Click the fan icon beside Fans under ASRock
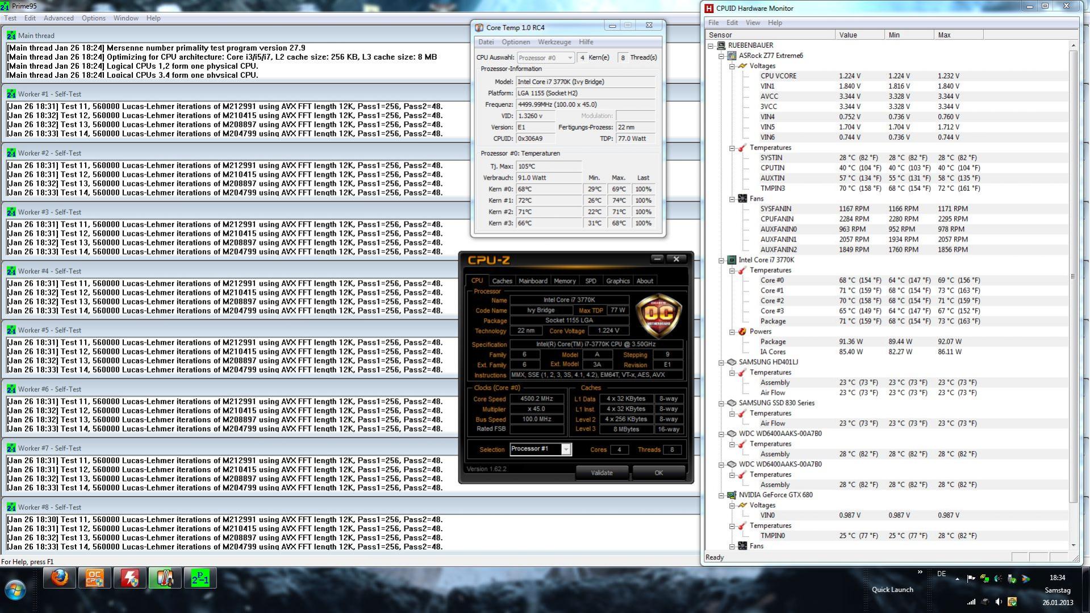 [x=742, y=198]
